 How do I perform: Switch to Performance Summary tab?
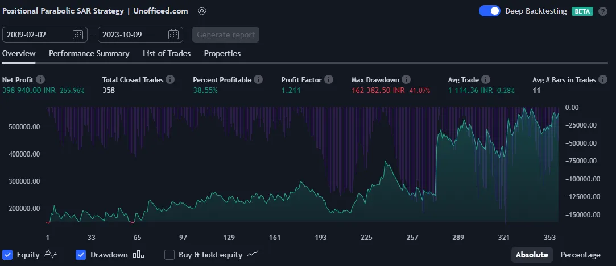(89, 53)
